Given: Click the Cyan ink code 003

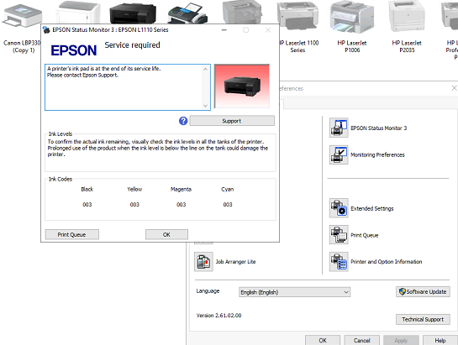Looking at the screenshot, I should click(x=228, y=204).
